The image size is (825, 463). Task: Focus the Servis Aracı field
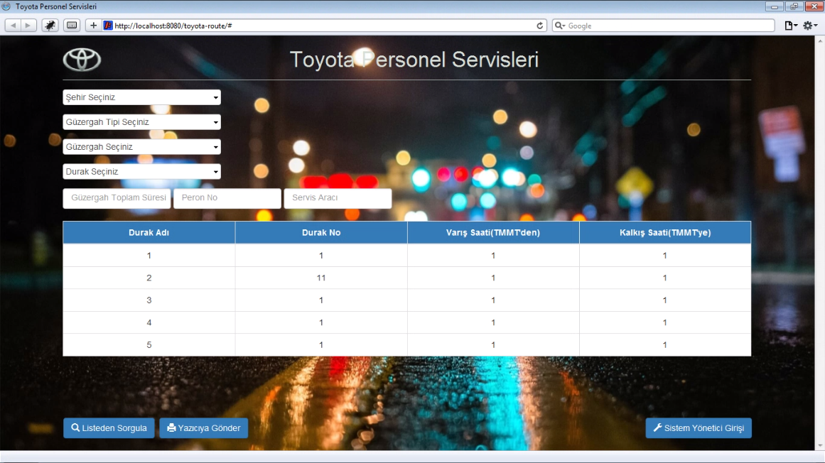click(338, 198)
